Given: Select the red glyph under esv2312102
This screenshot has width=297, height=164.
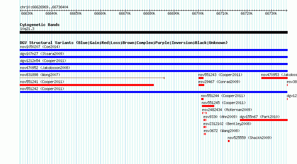Looking at the screenshot, I should coord(205,127).
